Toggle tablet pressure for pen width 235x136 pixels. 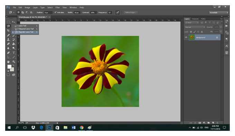pos(117,13)
